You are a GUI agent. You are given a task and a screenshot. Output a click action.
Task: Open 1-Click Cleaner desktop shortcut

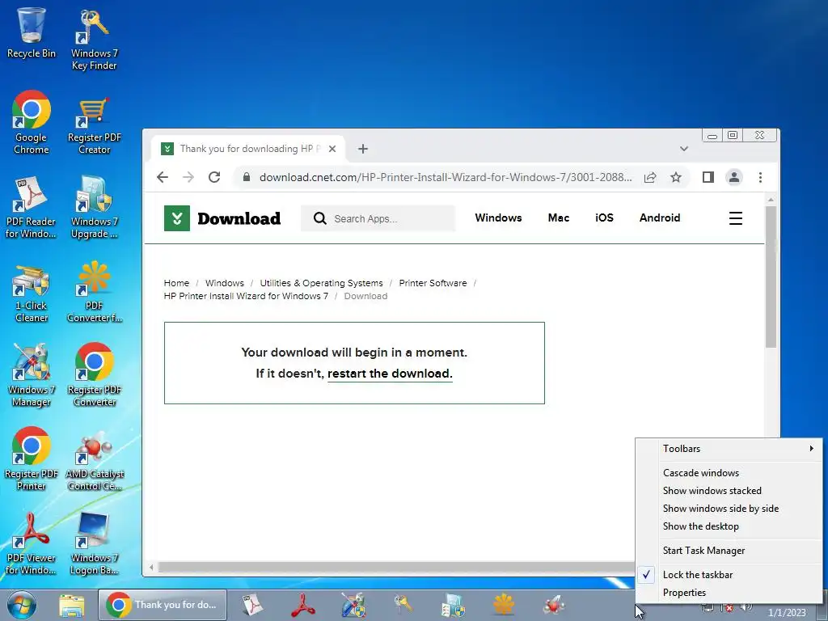(32, 294)
